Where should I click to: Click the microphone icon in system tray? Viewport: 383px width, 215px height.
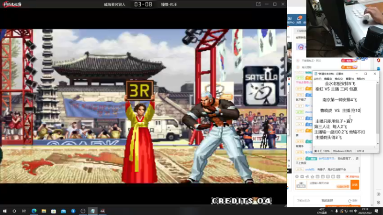[x=337, y=211]
